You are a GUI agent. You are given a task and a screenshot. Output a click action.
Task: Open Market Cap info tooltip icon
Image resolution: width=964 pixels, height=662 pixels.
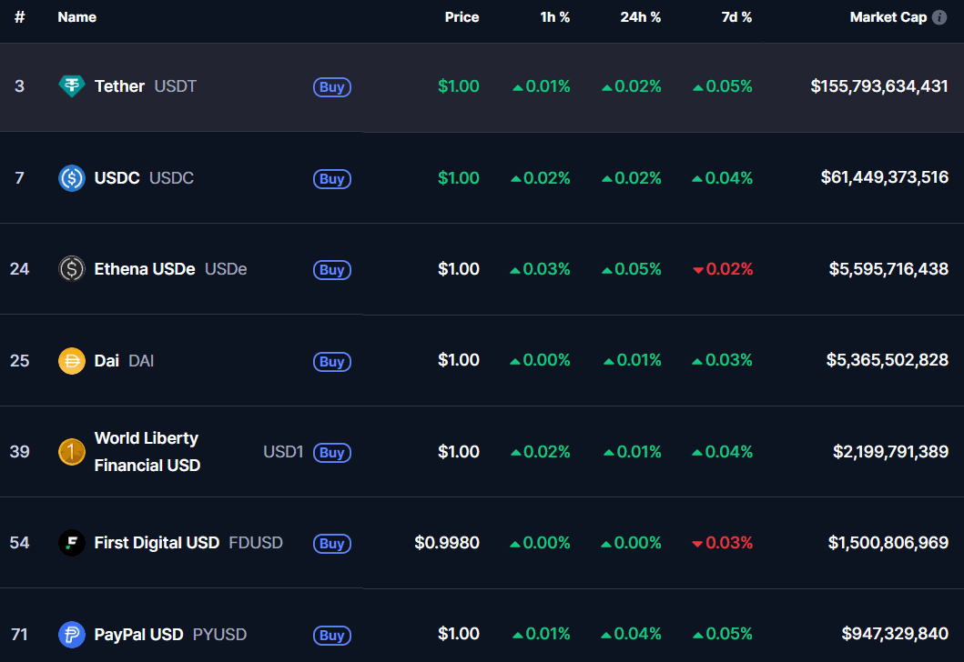939,17
